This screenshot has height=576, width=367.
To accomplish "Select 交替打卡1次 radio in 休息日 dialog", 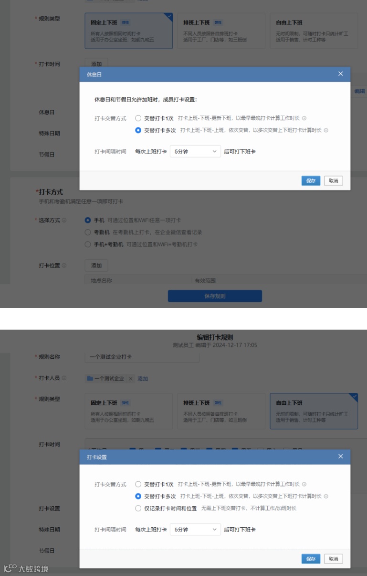I will pos(138,118).
